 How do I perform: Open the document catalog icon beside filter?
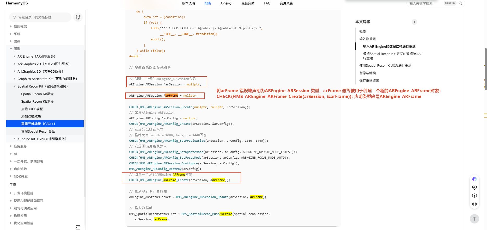[x=78, y=17]
